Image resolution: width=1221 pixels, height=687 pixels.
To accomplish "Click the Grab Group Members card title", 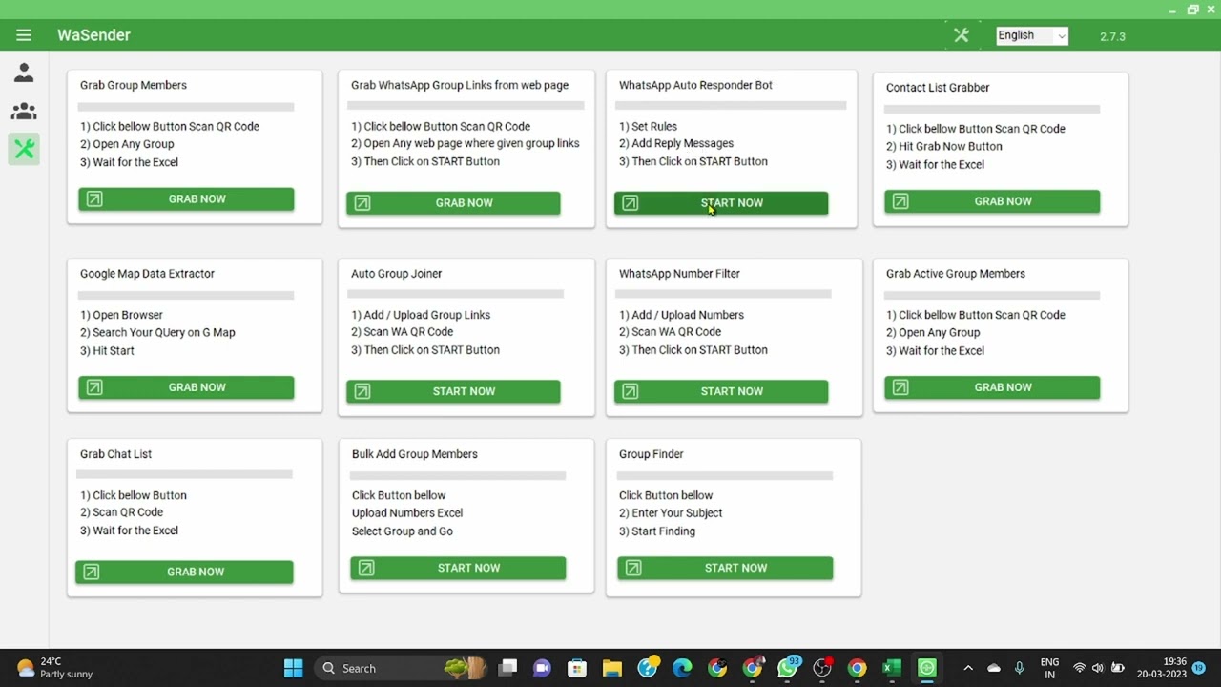I will [134, 85].
